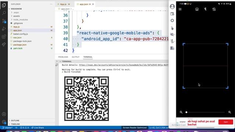Screen dimensions: 235x132
Task: Open AirDroid Cast settings gear
Action: click(172, 21)
